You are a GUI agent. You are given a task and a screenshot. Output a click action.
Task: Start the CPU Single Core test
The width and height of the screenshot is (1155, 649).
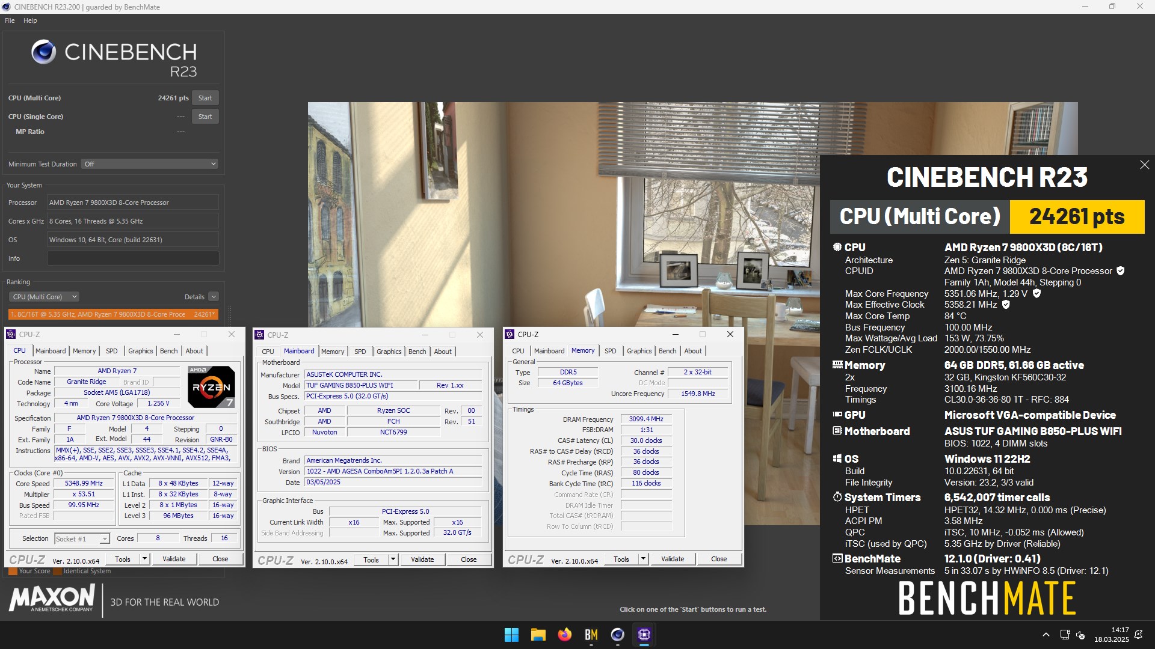[205, 117]
